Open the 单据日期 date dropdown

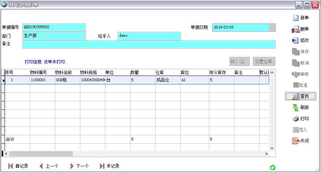pyautogui.click(x=272, y=28)
